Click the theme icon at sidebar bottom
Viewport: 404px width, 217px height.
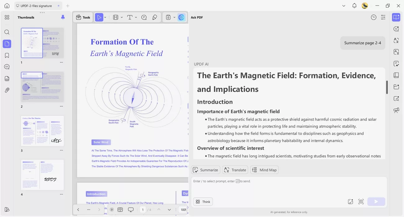pyautogui.click(x=7, y=209)
